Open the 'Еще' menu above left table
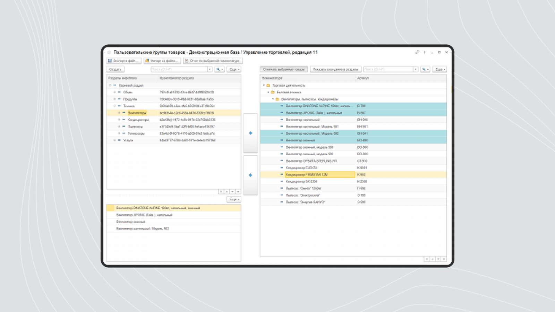 [234, 69]
